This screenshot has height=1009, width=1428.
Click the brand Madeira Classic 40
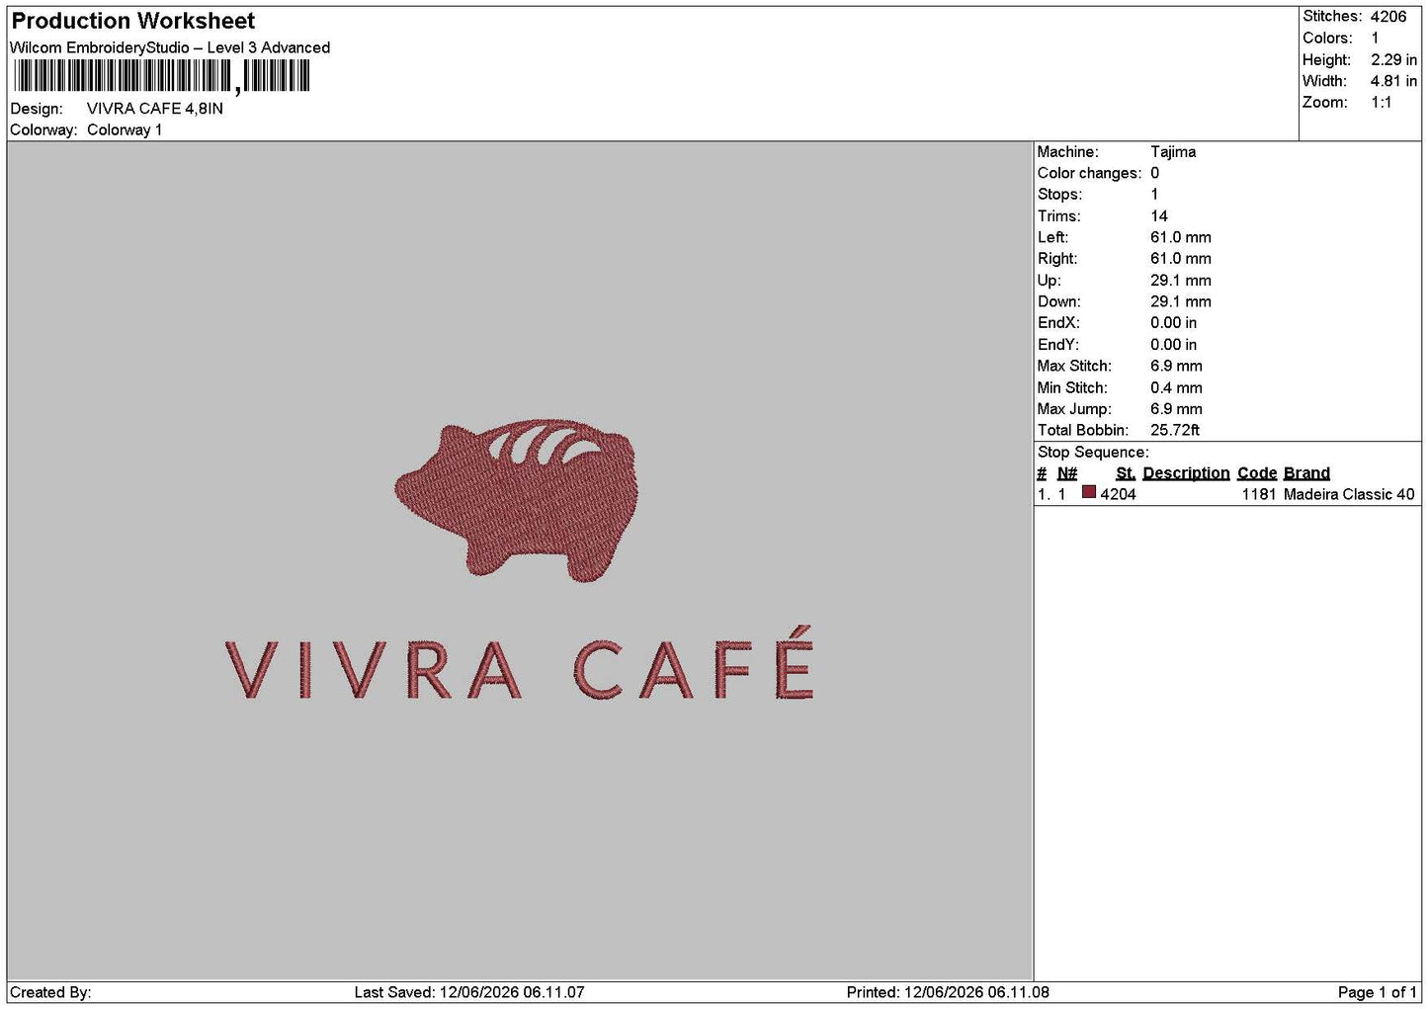(1349, 495)
